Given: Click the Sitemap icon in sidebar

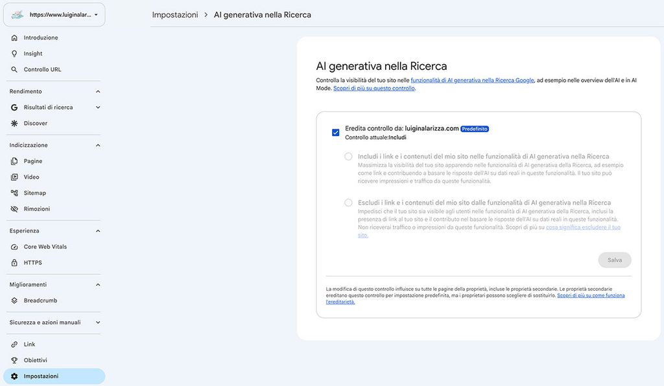Looking at the screenshot, I should click(x=14, y=193).
